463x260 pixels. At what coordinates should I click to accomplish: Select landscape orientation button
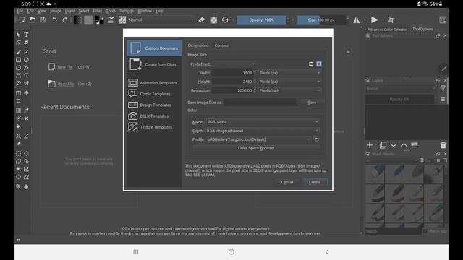point(311,64)
